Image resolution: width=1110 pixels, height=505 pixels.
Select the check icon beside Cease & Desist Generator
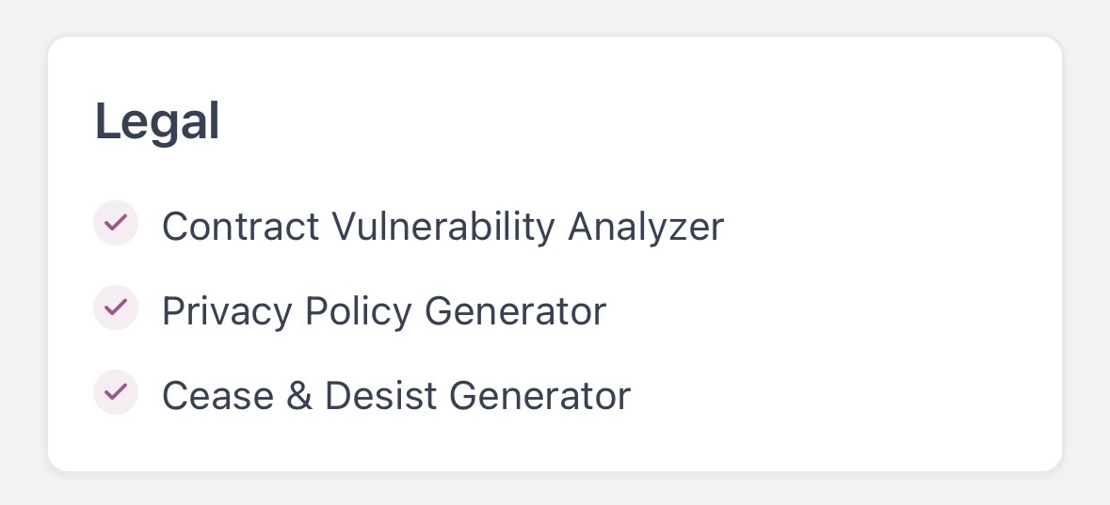point(116,393)
